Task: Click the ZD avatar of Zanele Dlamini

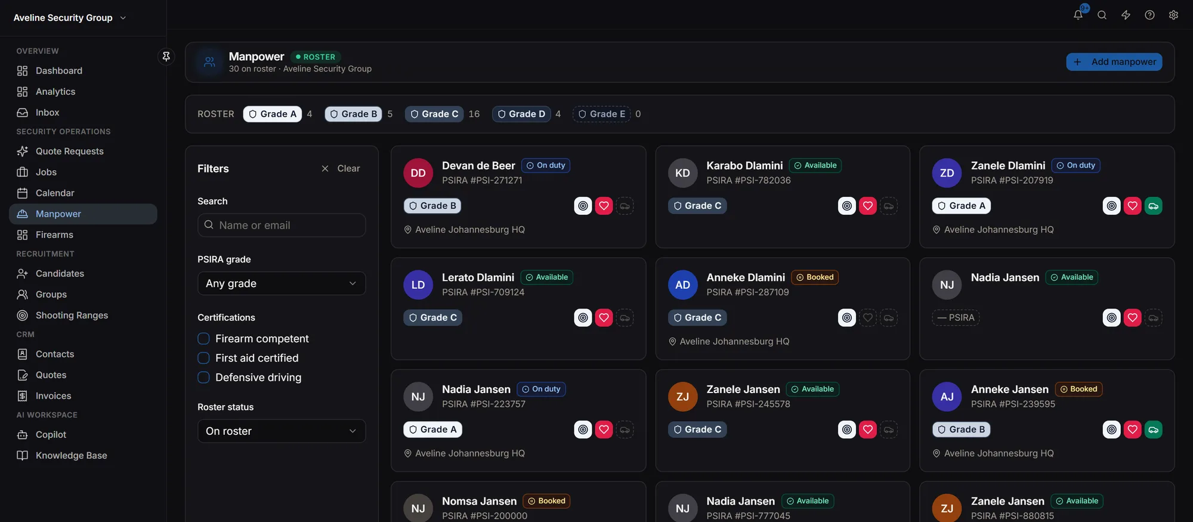Action: point(947,173)
